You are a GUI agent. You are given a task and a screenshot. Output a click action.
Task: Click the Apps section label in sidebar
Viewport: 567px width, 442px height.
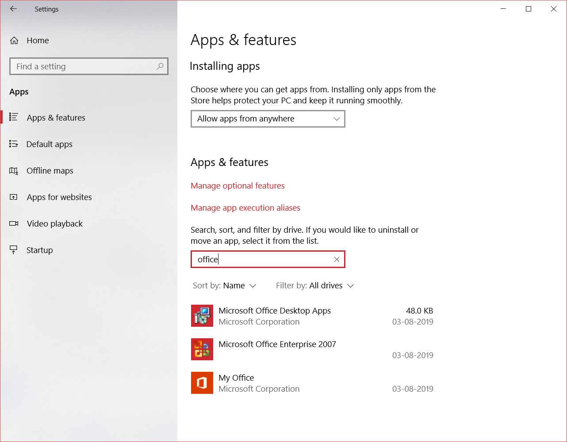(19, 92)
